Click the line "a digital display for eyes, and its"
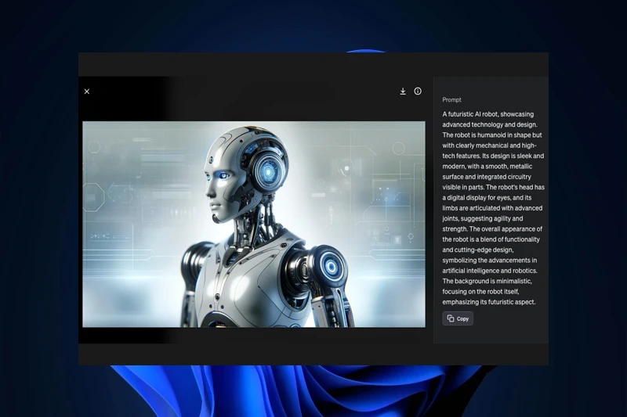The image size is (627, 417). 487,197
